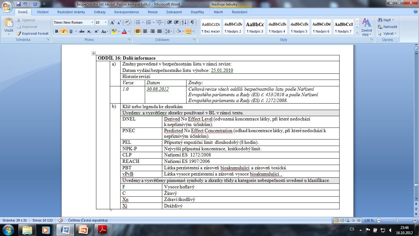
Task: Center the text
Action: click(x=145, y=31)
